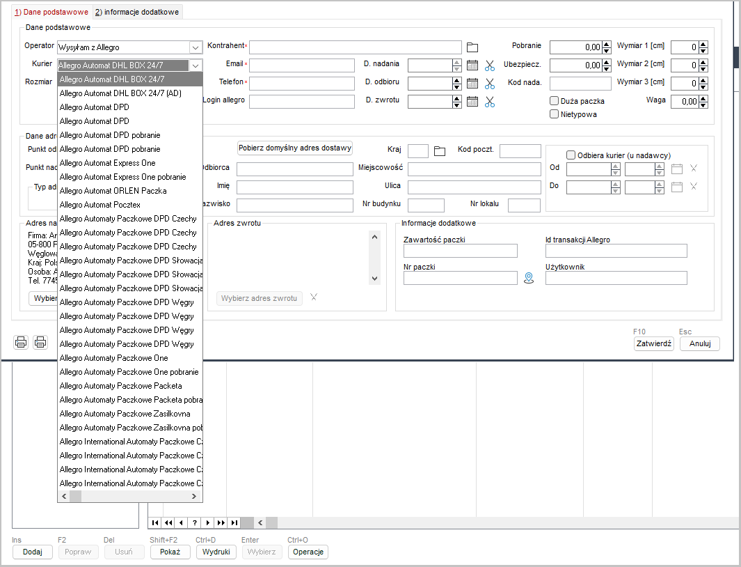Open Kraj folder browse icon

click(x=440, y=151)
